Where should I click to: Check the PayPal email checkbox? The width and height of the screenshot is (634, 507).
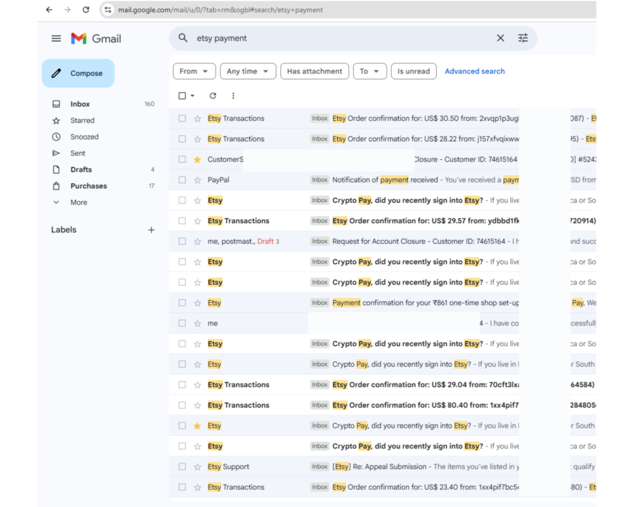point(182,180)
